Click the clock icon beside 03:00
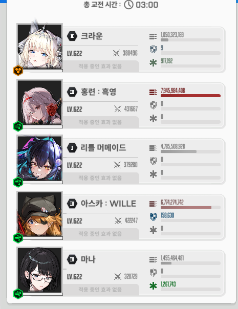Screen dimensions: 238x309 coord(128,5)
